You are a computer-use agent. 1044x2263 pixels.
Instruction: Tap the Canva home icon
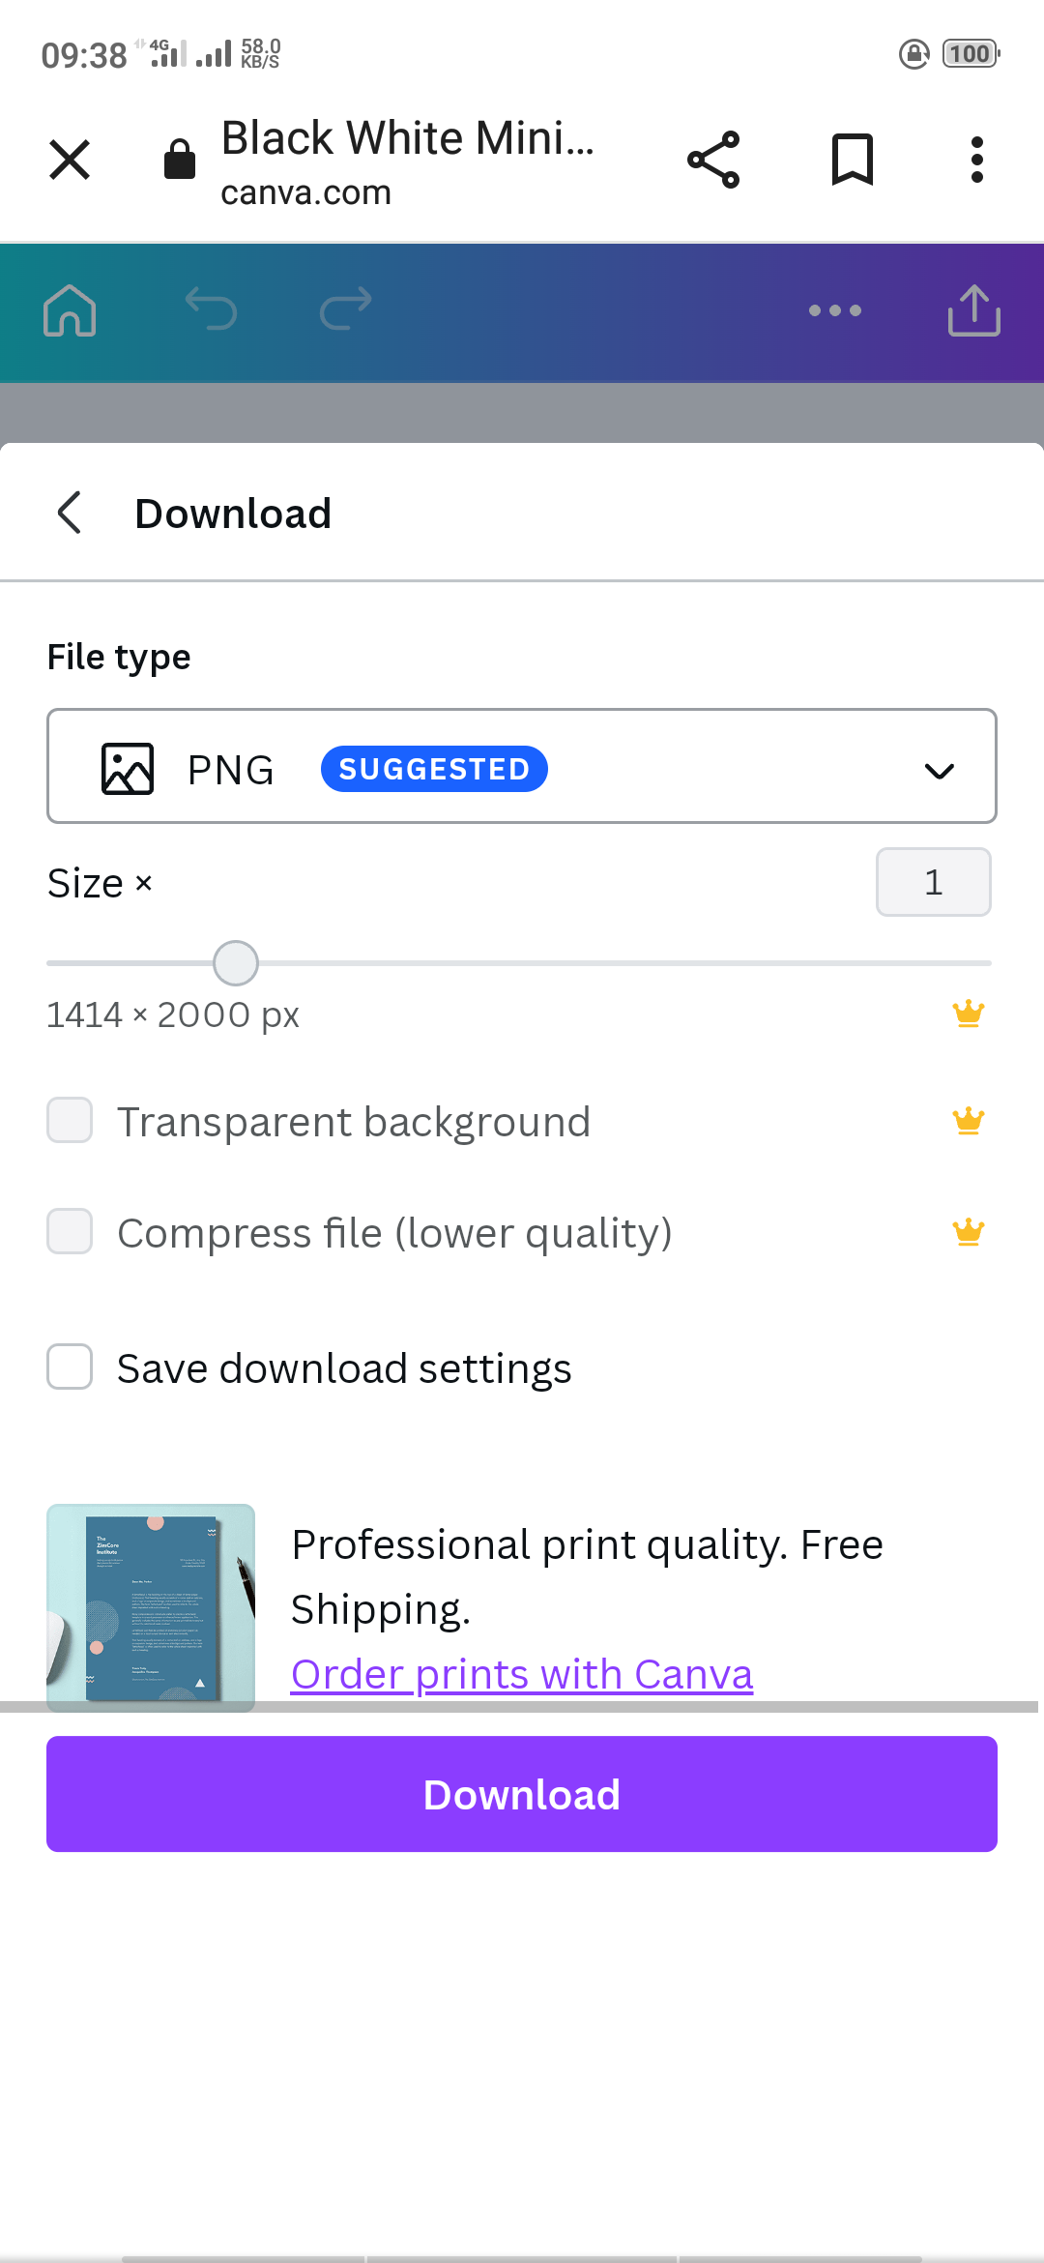(70, 311)
